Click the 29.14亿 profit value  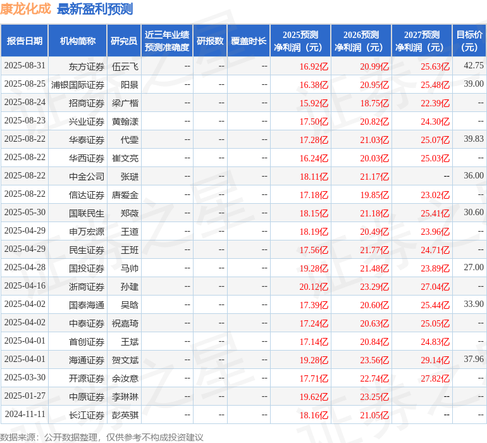(x=435, y=360)
